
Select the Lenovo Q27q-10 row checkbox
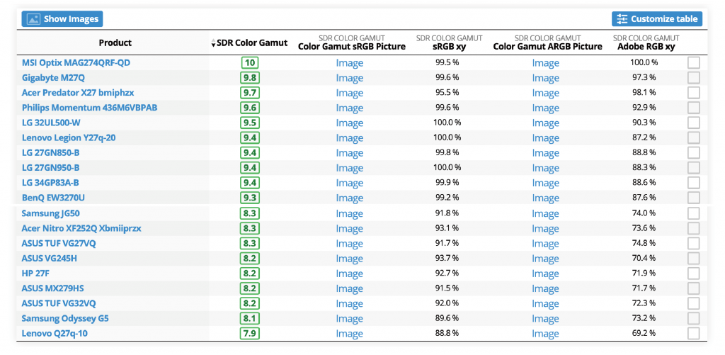(693, 333)
